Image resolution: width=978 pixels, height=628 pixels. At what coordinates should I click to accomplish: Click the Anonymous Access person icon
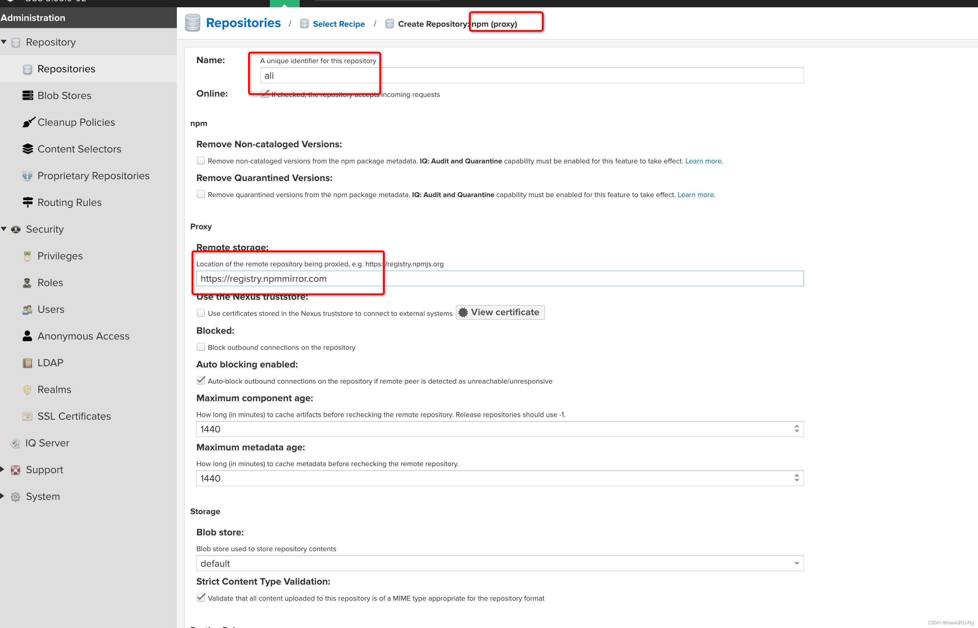(x=27, y=336)
